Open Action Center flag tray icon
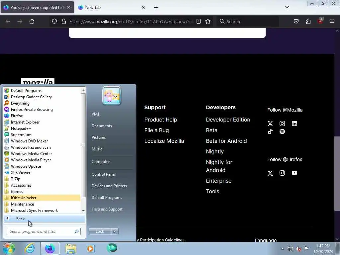This screenshot has width=340, height=255. tap(306, 248)
